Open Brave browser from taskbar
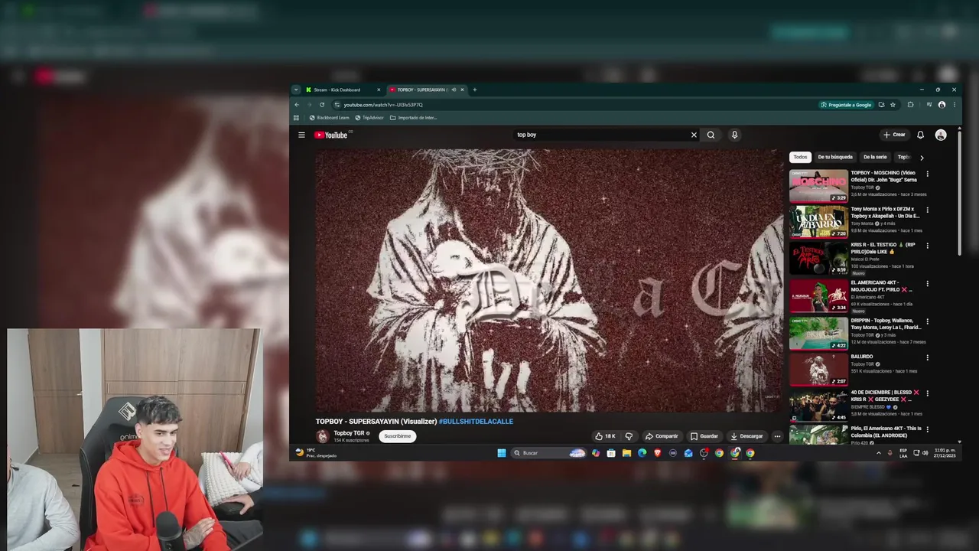Viewport: 979px width, 551px height. (x=657, y=453)
